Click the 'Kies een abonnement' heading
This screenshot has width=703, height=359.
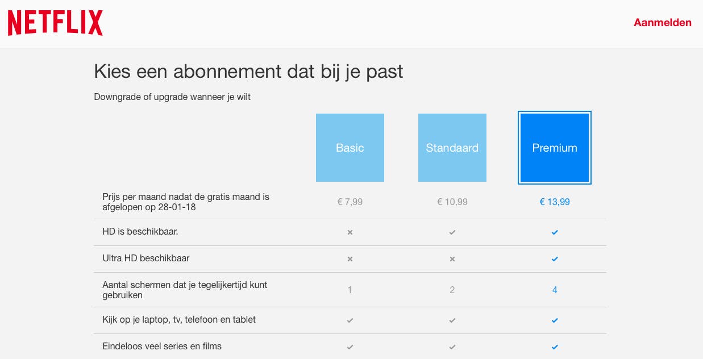tap(248, 72)
